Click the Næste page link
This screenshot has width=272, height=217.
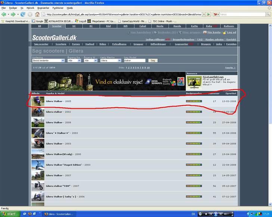[230, 68]
